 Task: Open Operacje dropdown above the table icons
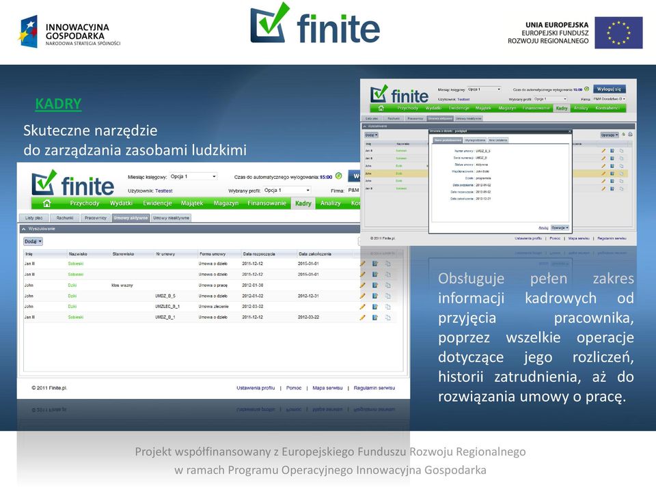[x=609, y=135]
